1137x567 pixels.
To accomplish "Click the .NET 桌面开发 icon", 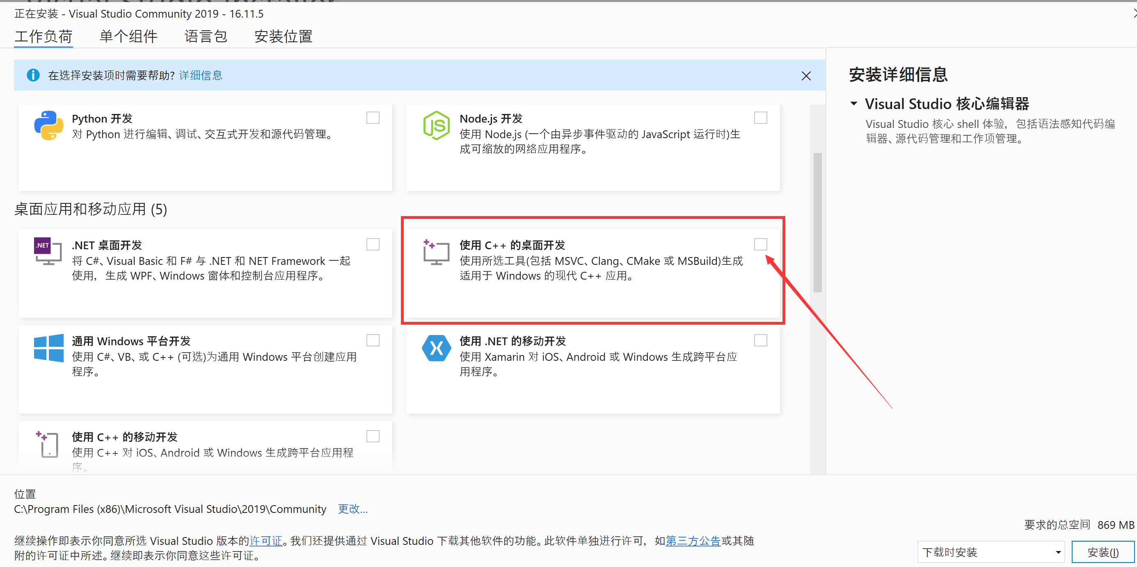I will [47, 251].
